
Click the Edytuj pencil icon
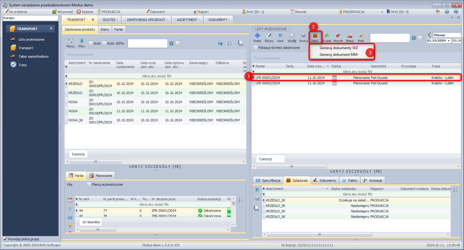[x=269, y=36]
